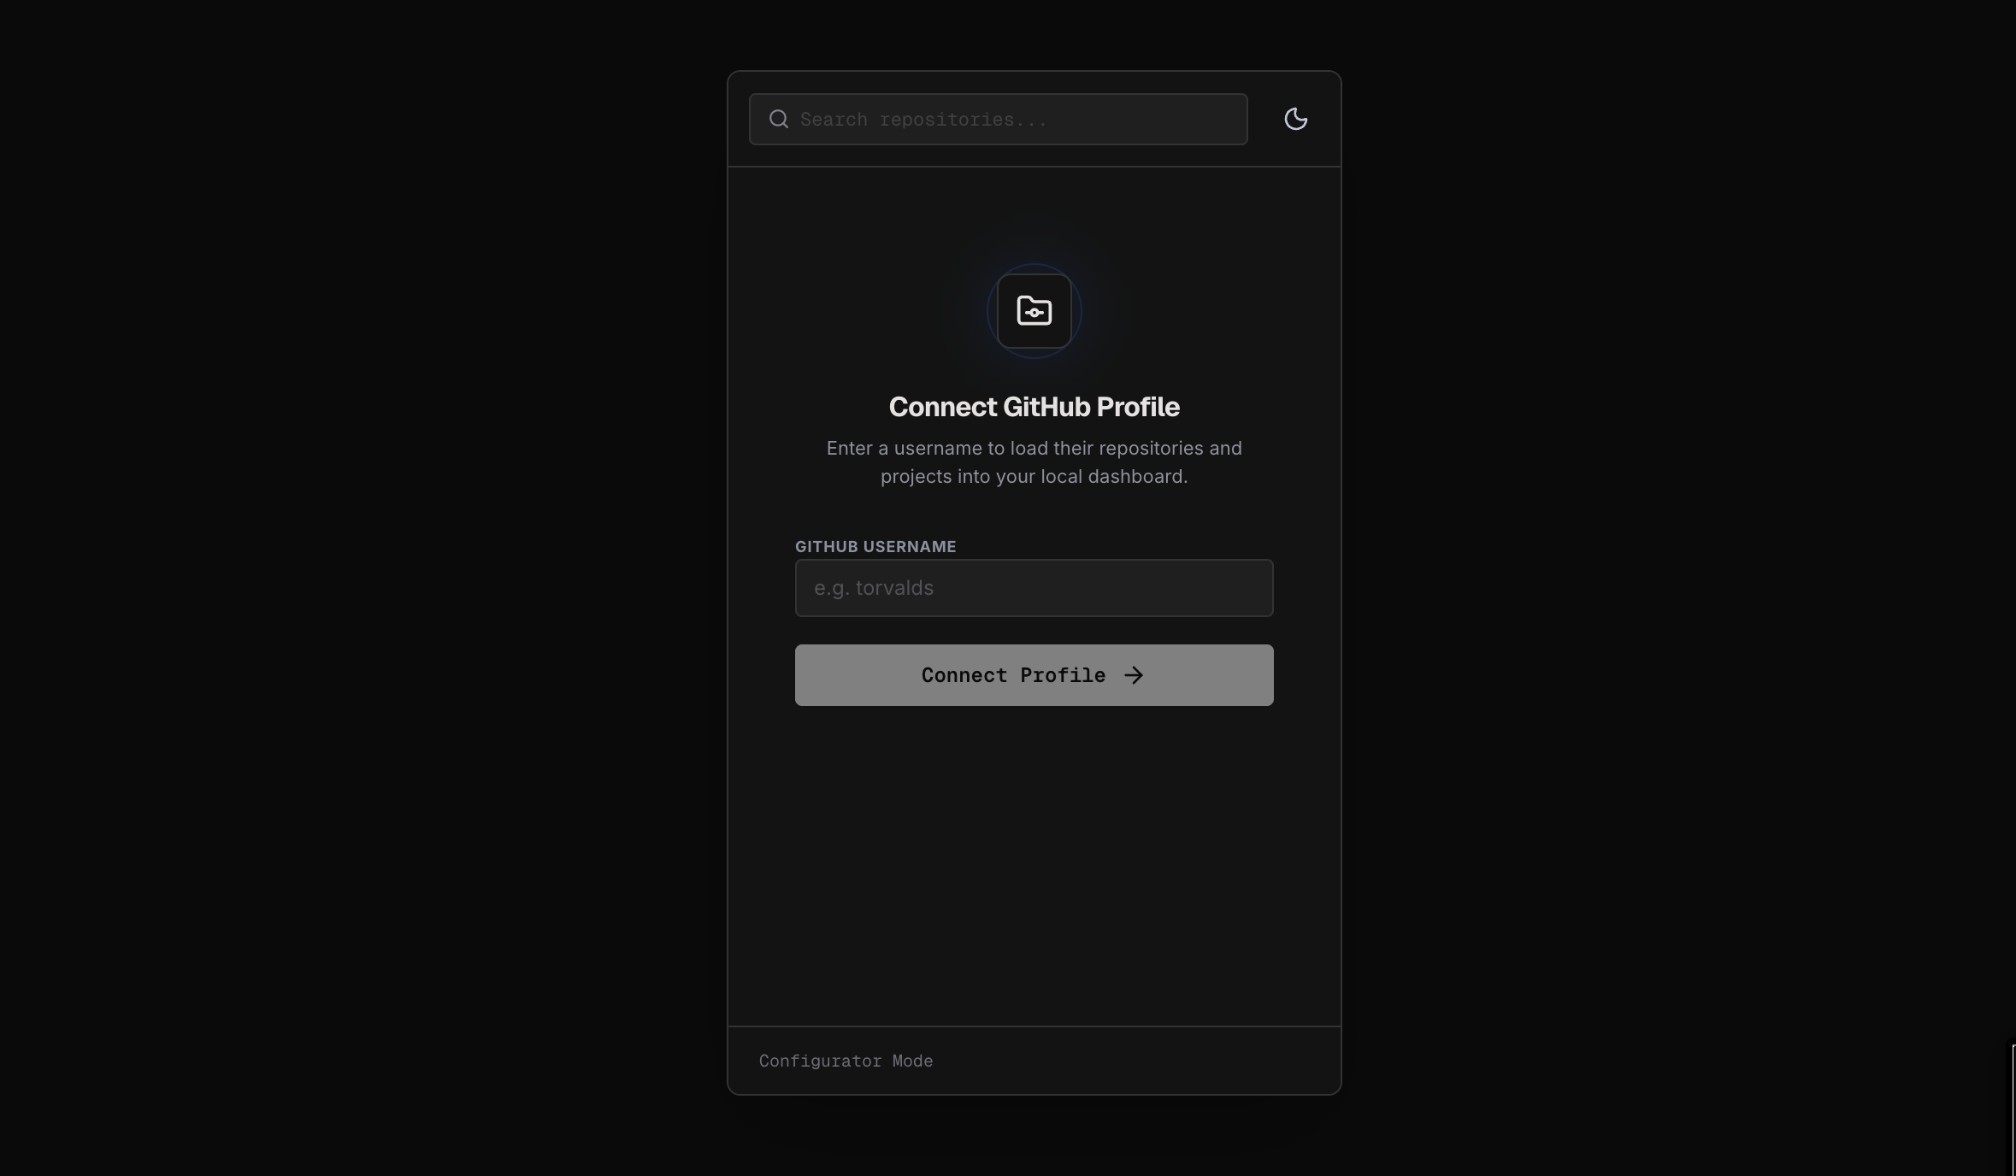This screenshot has height=1176, width=2016.
Task: Toggle dark mode with the moon icon
Action: click(x=1295, y=119)
